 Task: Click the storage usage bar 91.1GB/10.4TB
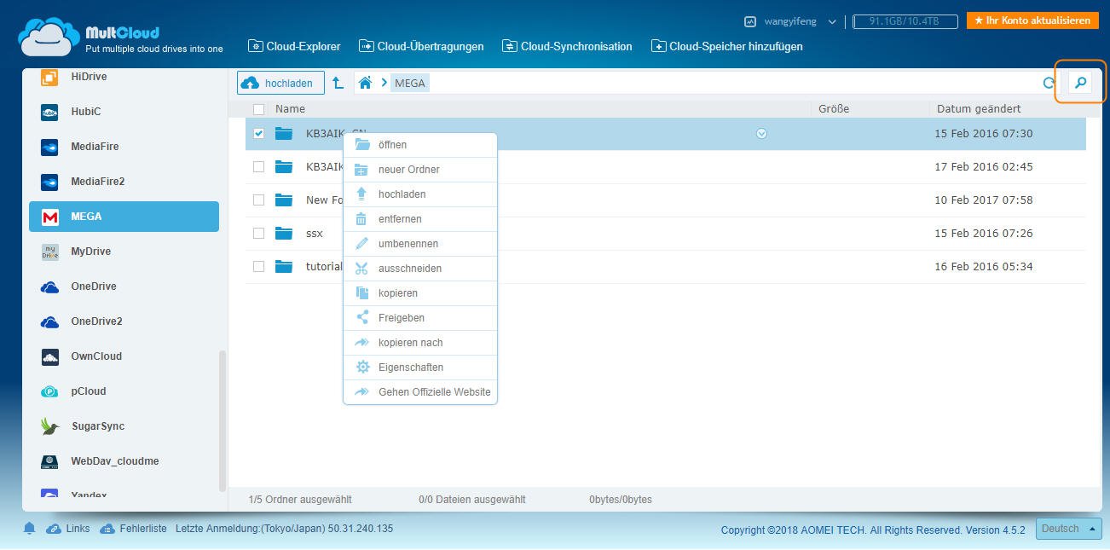click(904, 21)
